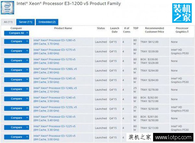195x143 pixels.
Task: Click Launched status in E3-1280 v5 row
Action: point(101,42)
